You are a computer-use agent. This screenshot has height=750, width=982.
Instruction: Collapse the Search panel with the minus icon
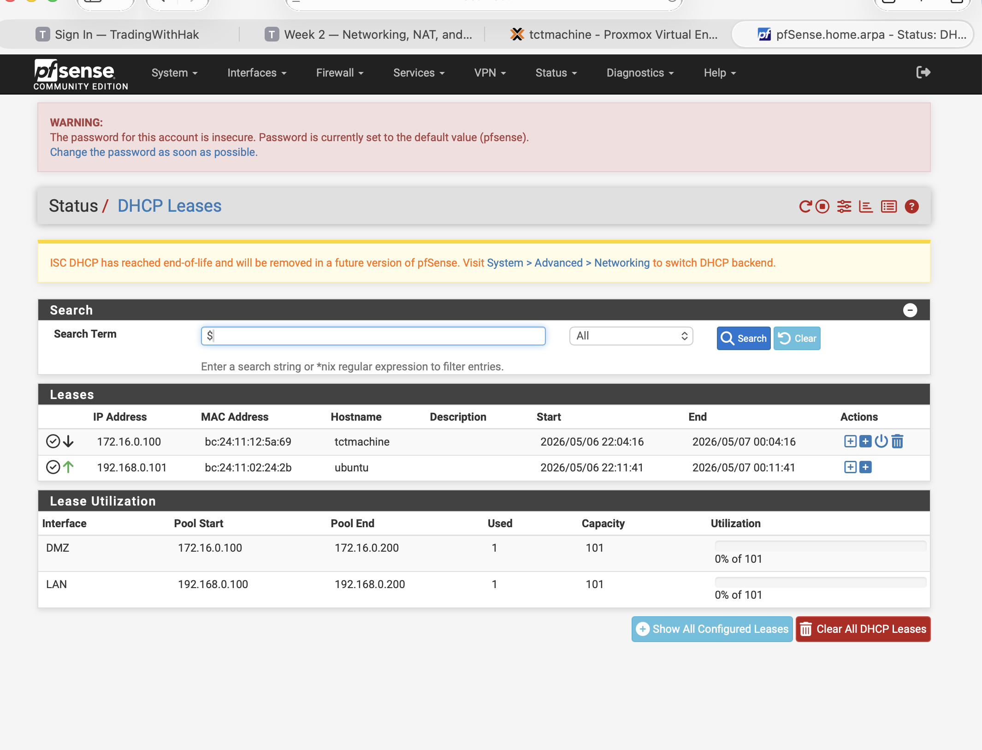click(x=910, y=310)
